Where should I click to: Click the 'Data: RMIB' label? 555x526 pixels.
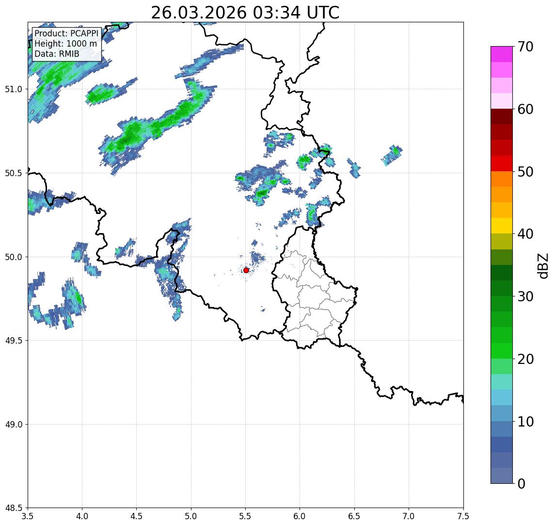57,54
